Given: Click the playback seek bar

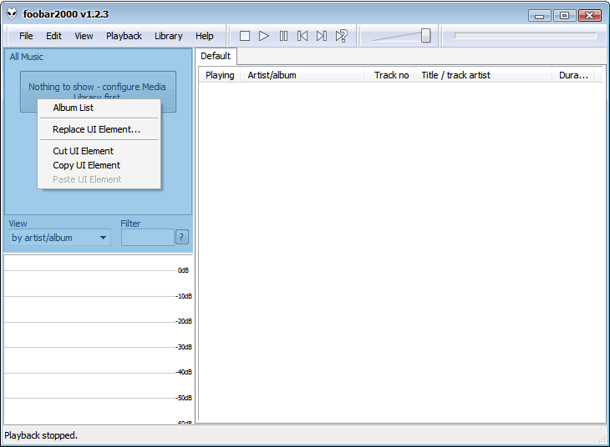Looking at the screenshot, I should tap(526, 36).
